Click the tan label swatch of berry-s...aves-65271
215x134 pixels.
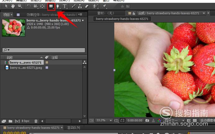click(x=47, y=63)
